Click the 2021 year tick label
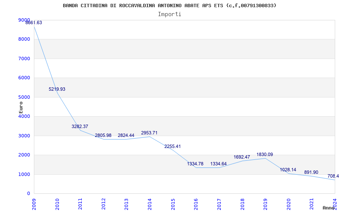This screenshot has width=339, height=212. click(311, 204)
